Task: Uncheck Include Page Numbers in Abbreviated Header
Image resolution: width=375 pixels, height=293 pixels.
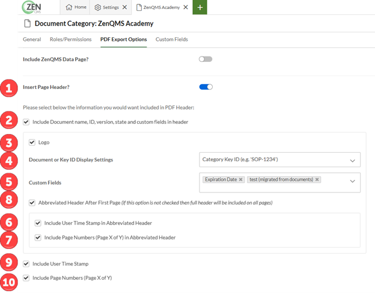Action: pyautogui.click(x=38, y=238)
